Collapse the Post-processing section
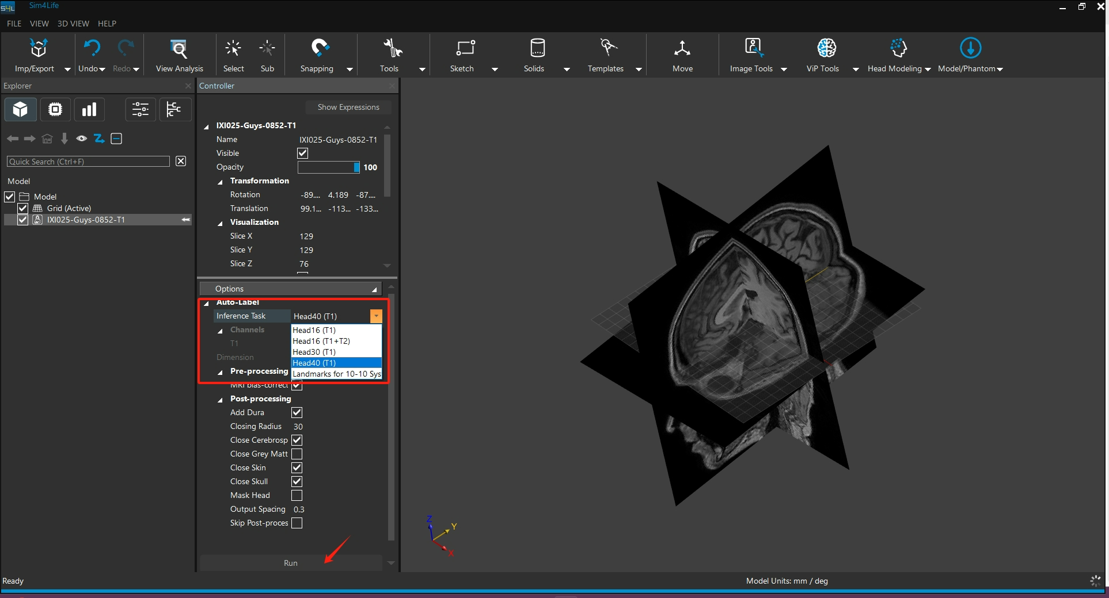Viewport: 1109px width, 598px height. pos(220,400)
